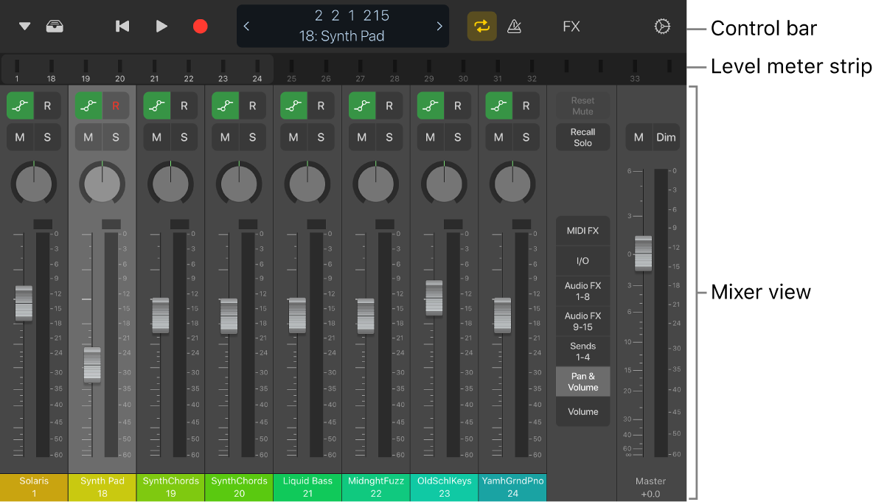Tap the automation icon on the Solaris channel
Image resolution: width=873 pixels, height=502 pixels.
click(x=20, y=105)
